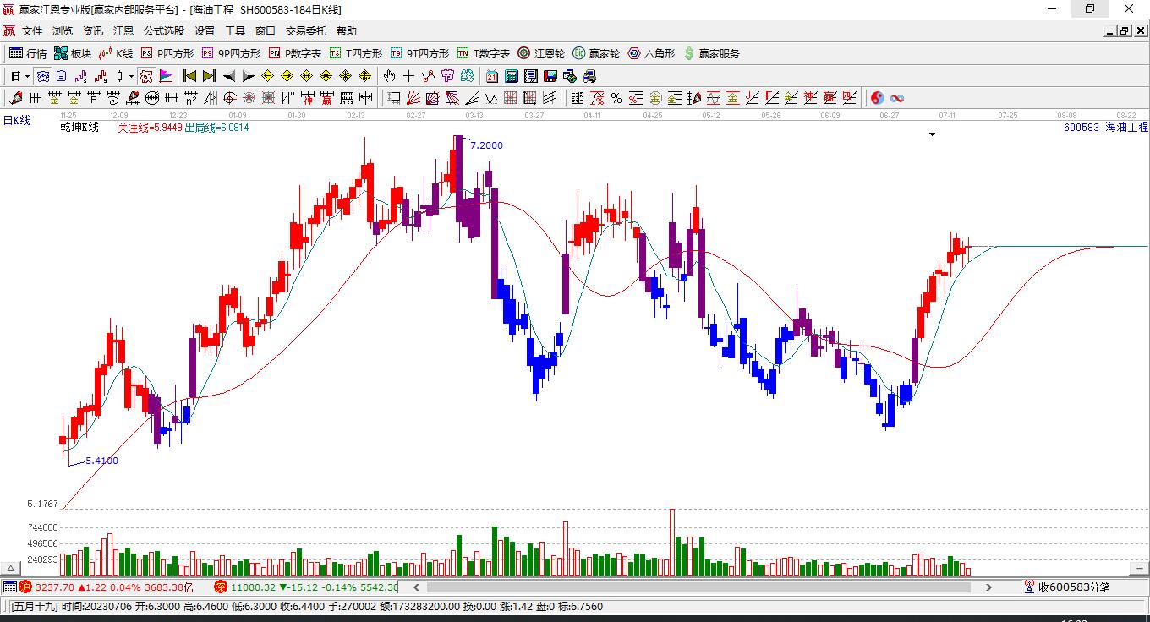Image resolution: width=1150 pixels, height=622 pixels.
Task: Click the volume panel up arrow
Action: (11, 570)
